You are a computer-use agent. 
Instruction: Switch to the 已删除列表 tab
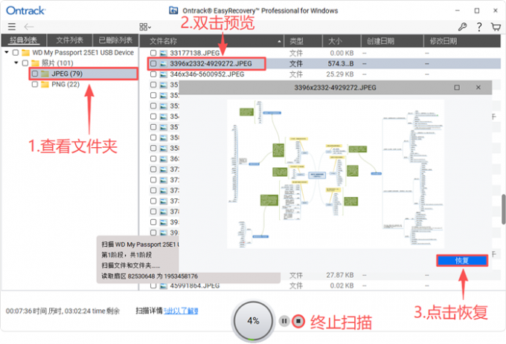click(x=115, y=40)
